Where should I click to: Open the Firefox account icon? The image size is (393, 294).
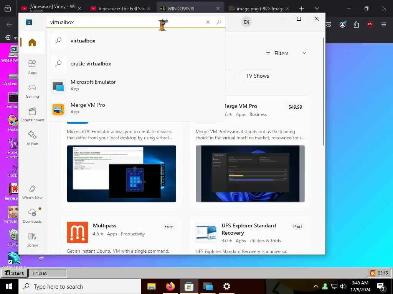pyautogui.click(x=342, y=24)
